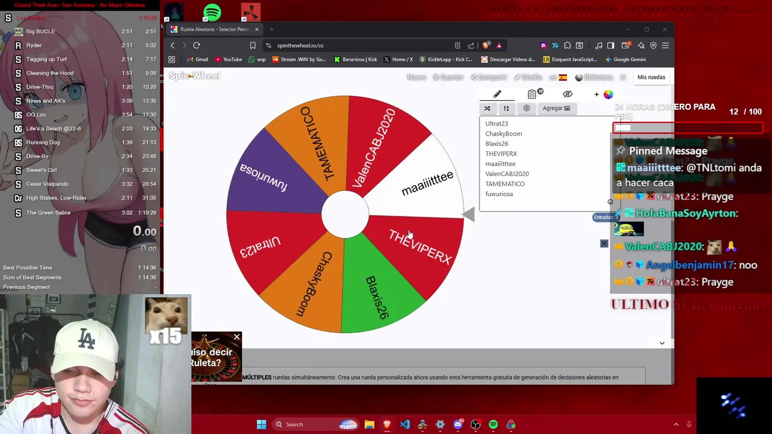This screenshot has height=434, width=772.
Task: Open Visual Studio Code in the taskbar
Action: 405,424
